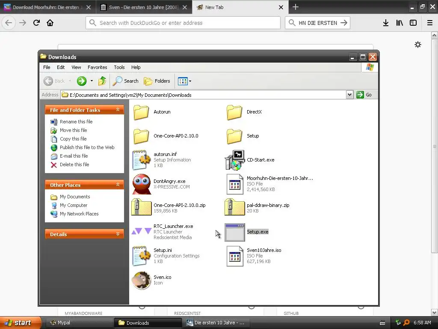Click the Explorer address path field
This screenshot has width=438, height=329.
pos(203,95)
